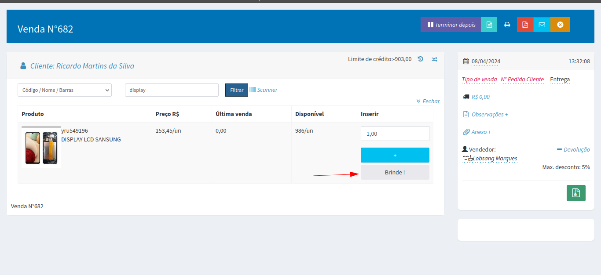Click the Brinde ! button
Screen dimensions: 601x275
[395, 172]
